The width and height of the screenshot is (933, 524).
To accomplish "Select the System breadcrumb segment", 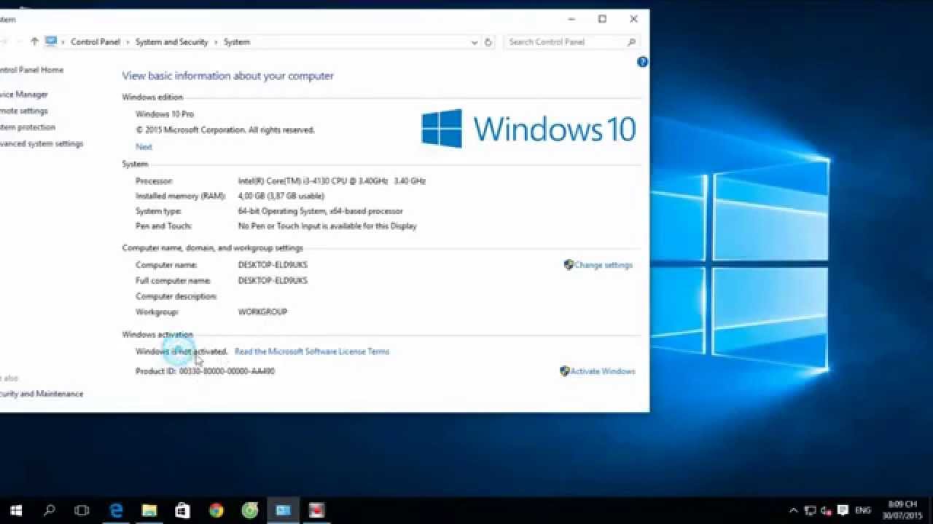I will [237, 42].
